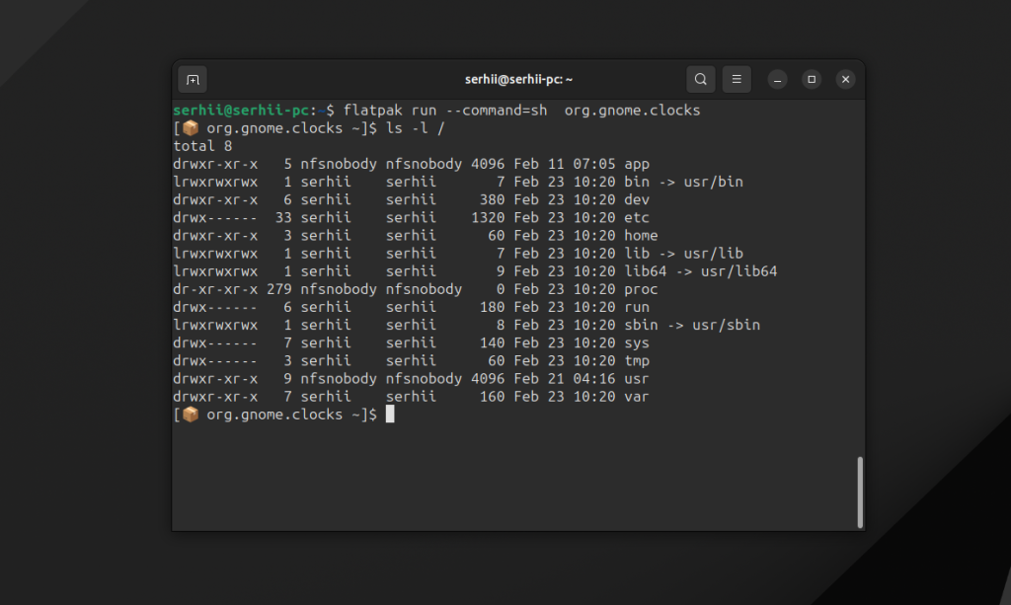Click the 'app' directory entry
The width and height of the screenshot is (1011, 605).
pos(637,164)
